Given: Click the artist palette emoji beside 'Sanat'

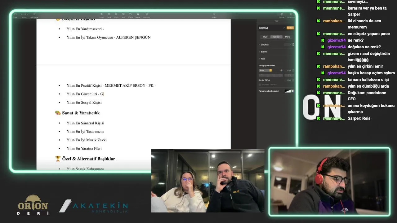Looking at the screenshot, I should tap(58, 113).
